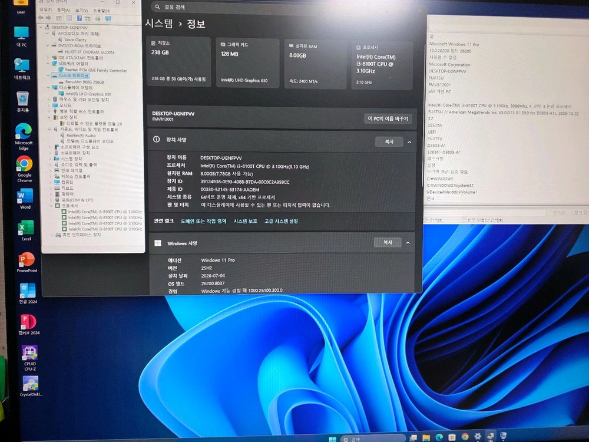Screen dimensions: 589x442
Task: Expand the 모니터 node
Action: 49,105
